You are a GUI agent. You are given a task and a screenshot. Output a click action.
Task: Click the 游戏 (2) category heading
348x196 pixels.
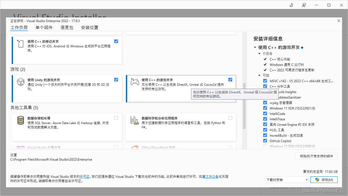(18, 69)
